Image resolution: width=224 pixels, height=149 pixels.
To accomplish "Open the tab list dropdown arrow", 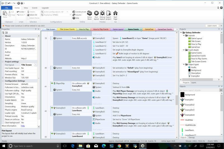I will pyautogui.click(x=177, y=29).
